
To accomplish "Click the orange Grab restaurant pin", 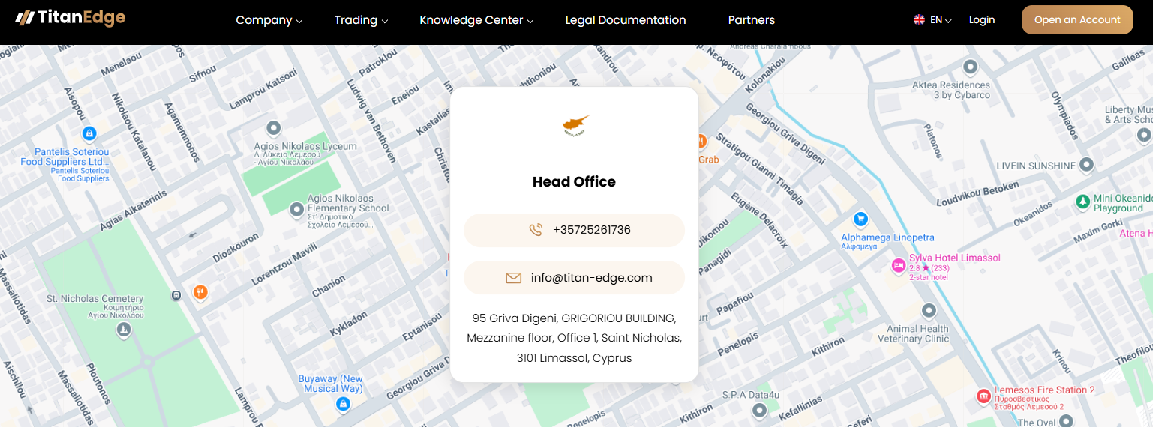I will click(x=701, y=141).
